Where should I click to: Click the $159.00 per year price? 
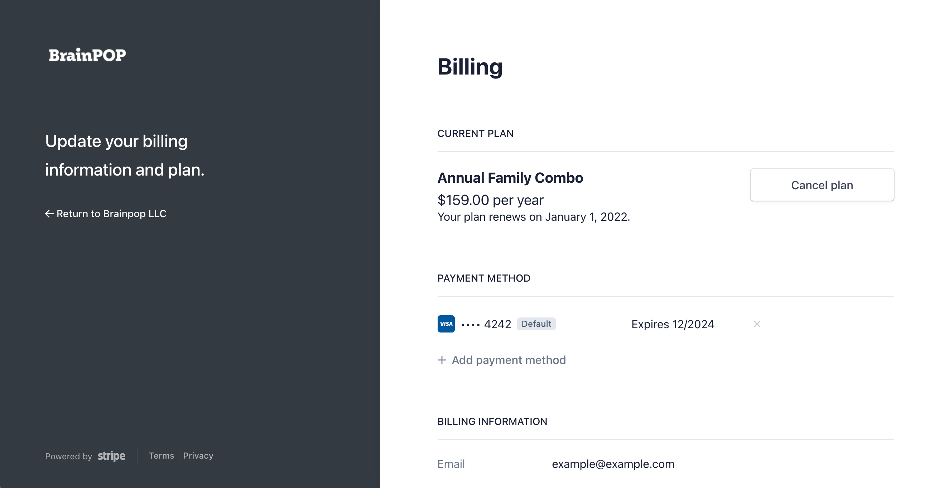click(490, 200)
